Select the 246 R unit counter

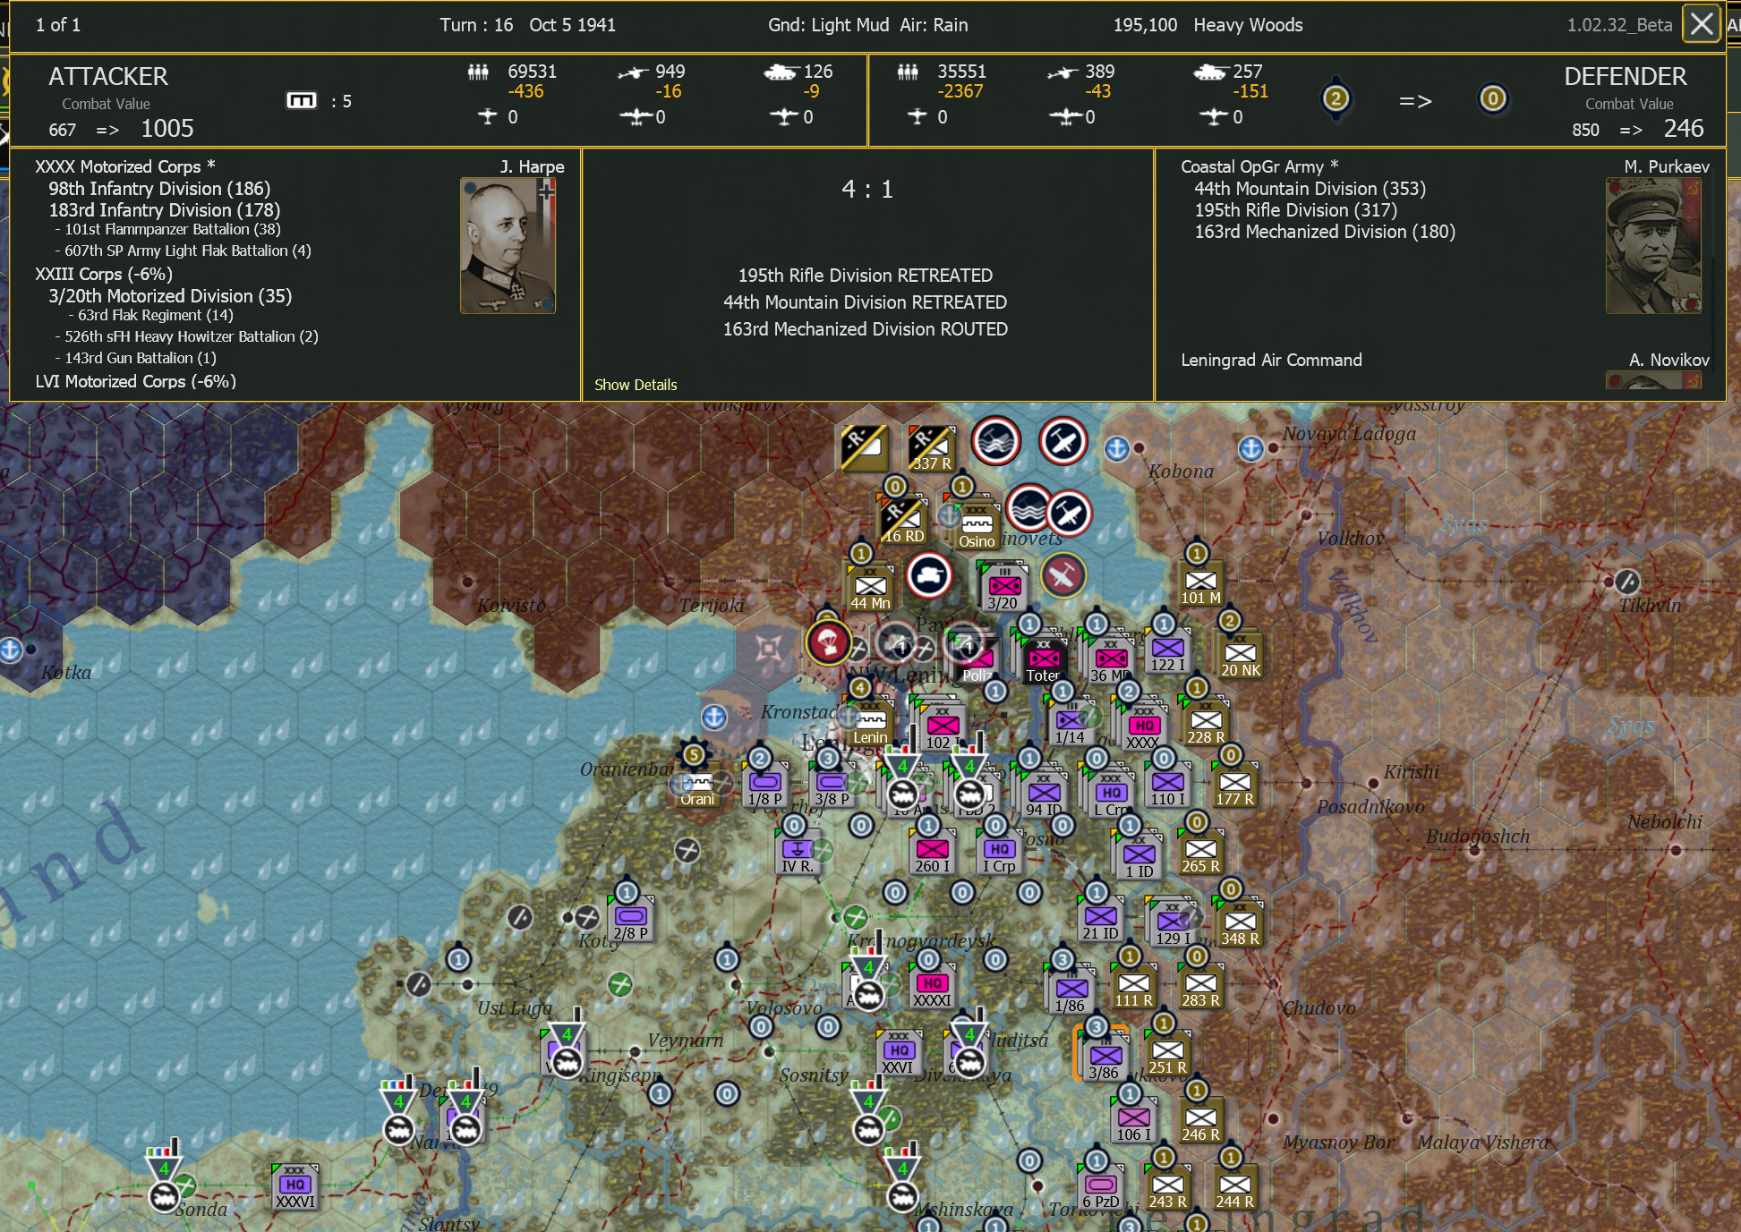pos(1200,1120)
